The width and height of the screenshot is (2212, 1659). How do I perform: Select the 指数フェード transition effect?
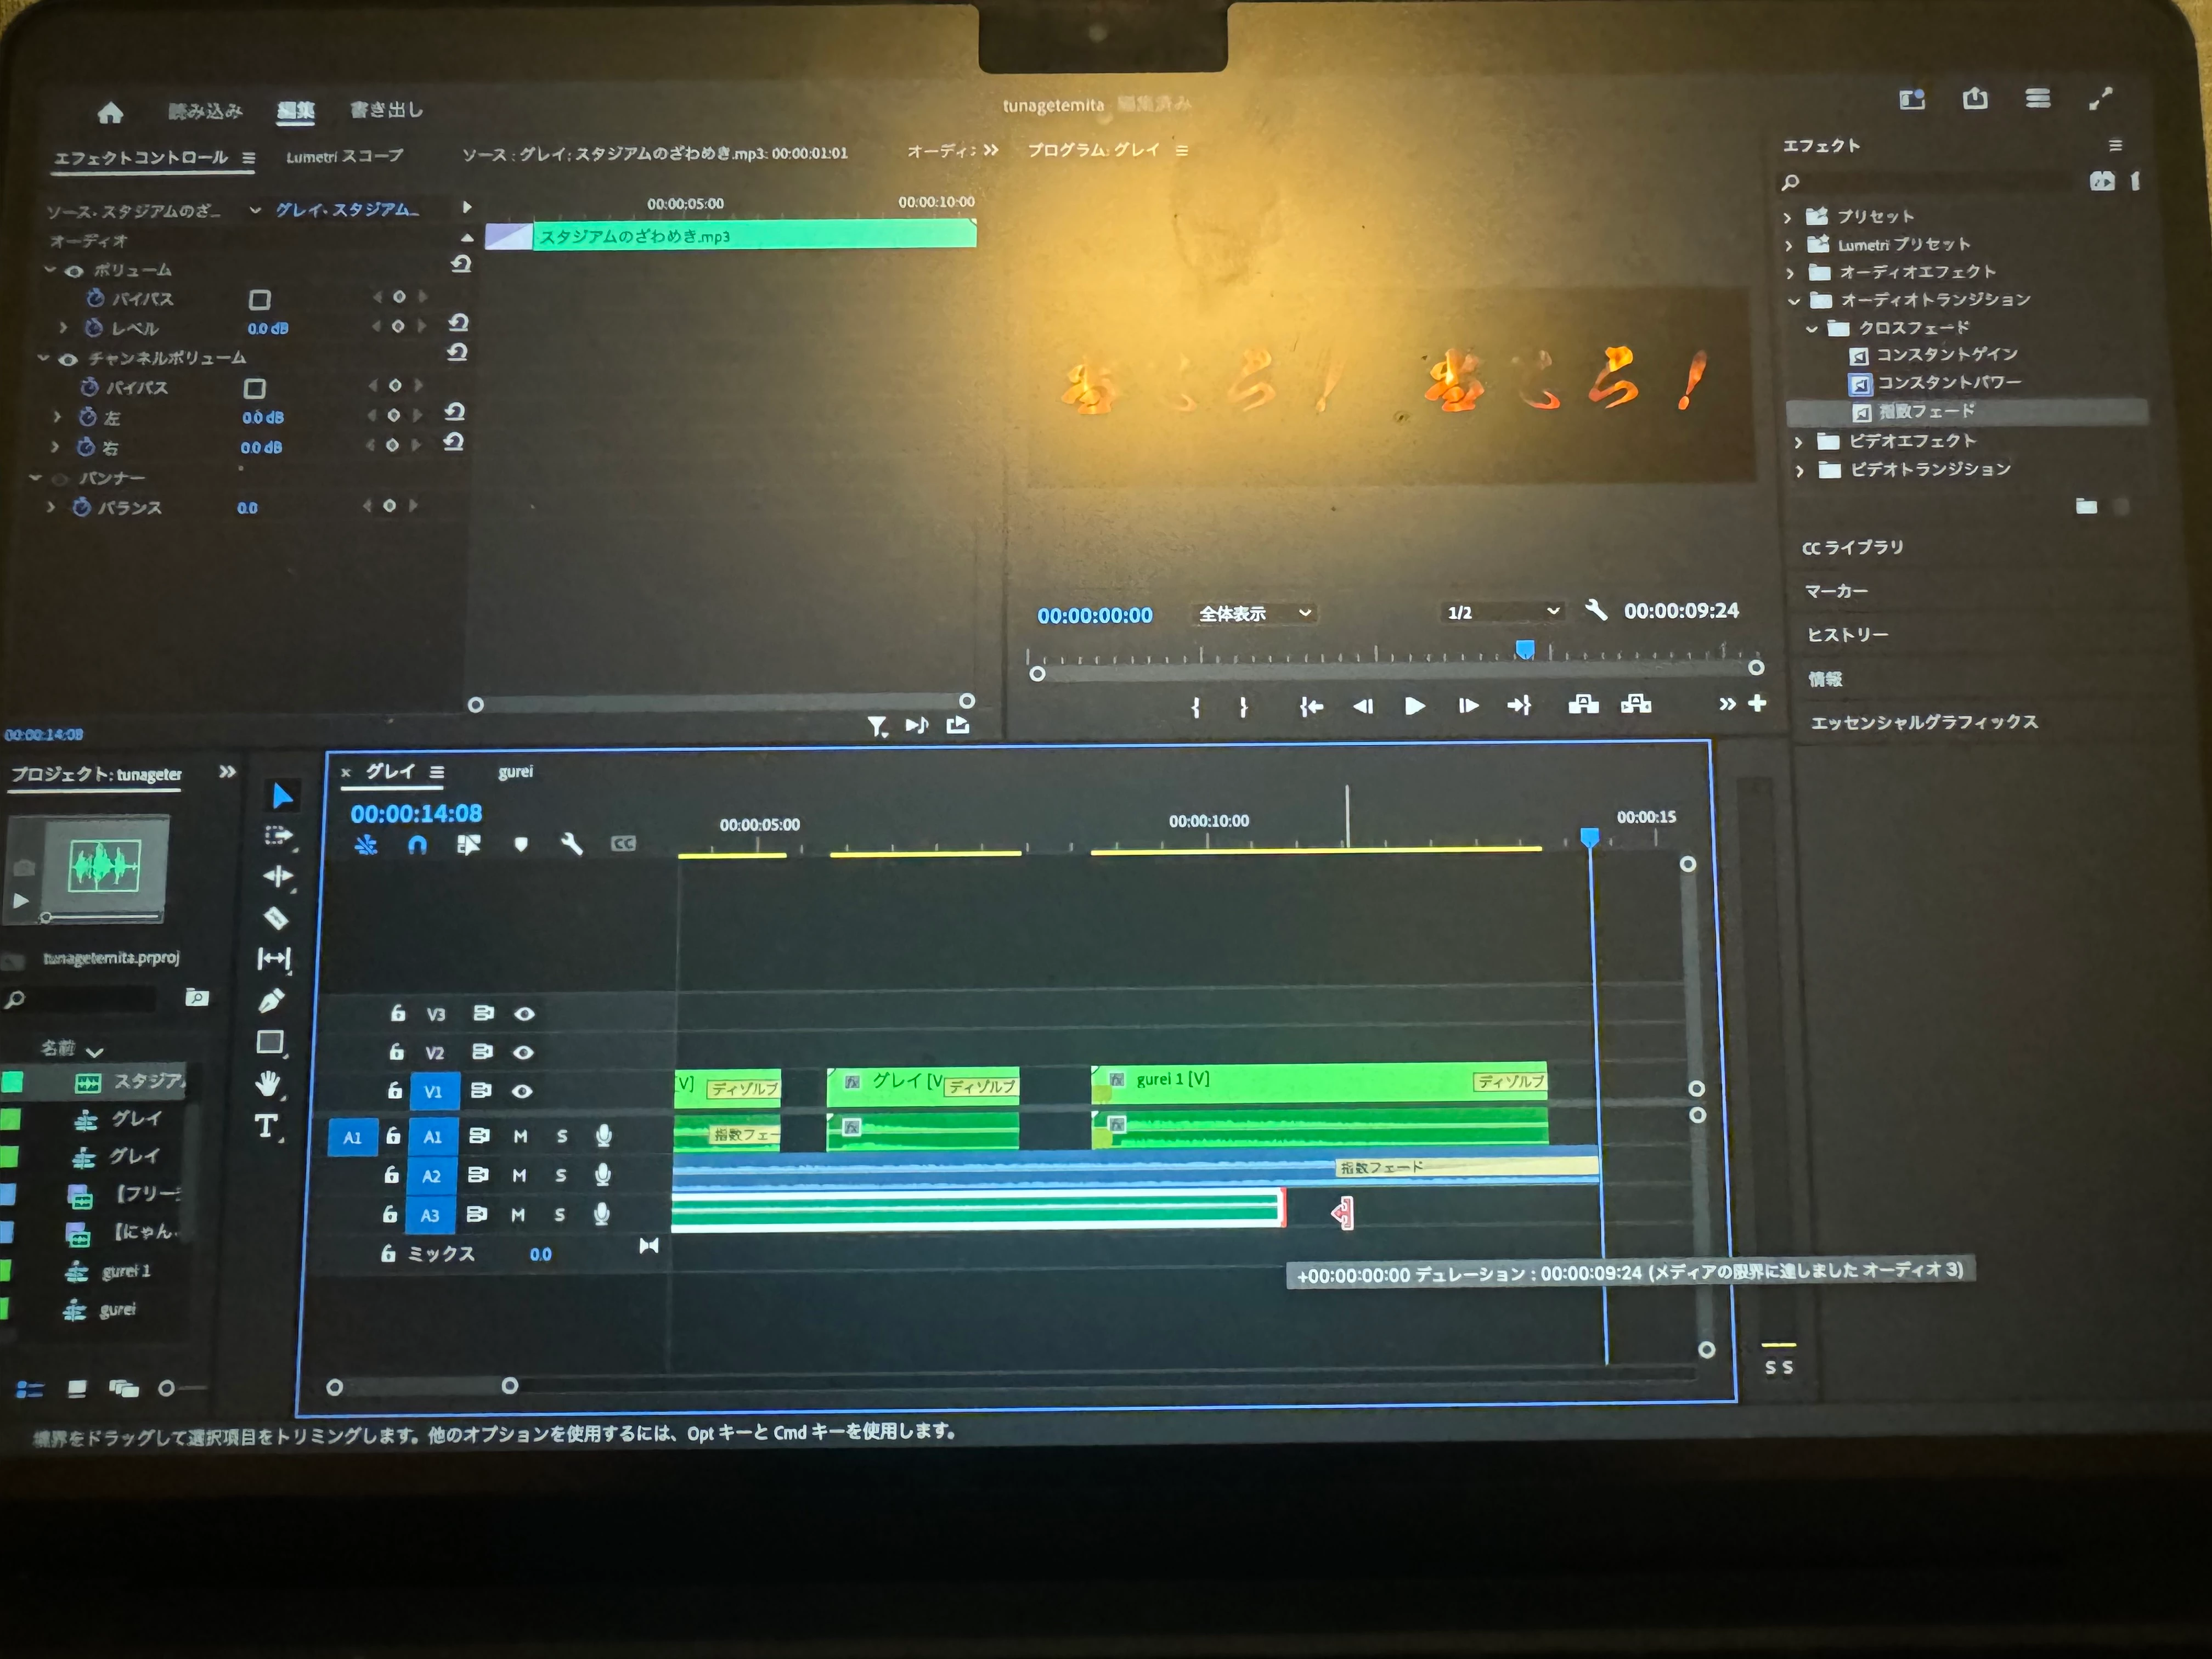pyautogui.click(x=1925, y=411)
